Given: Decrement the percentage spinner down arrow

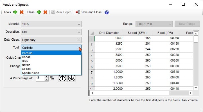Looking at the screenshot, I should [x=47, y=79].
